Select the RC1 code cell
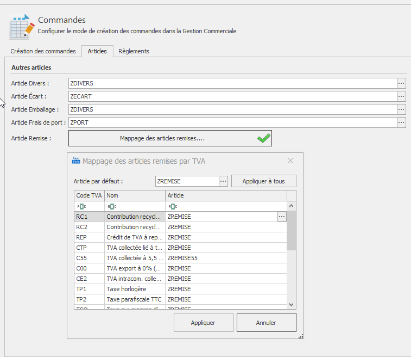The width and height of the screenshot is (411, 357). [x=89, y=217]
